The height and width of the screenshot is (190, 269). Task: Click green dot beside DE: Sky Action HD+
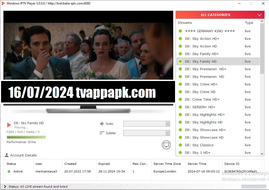pos(180,39)
